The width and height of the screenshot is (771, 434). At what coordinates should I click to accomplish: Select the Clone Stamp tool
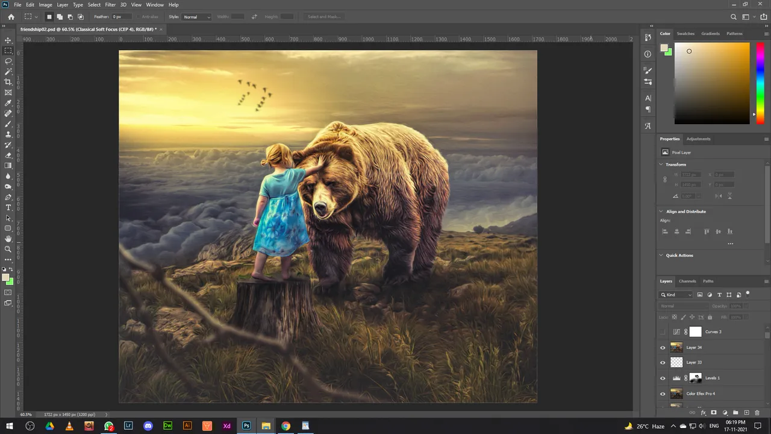point(8,134)
